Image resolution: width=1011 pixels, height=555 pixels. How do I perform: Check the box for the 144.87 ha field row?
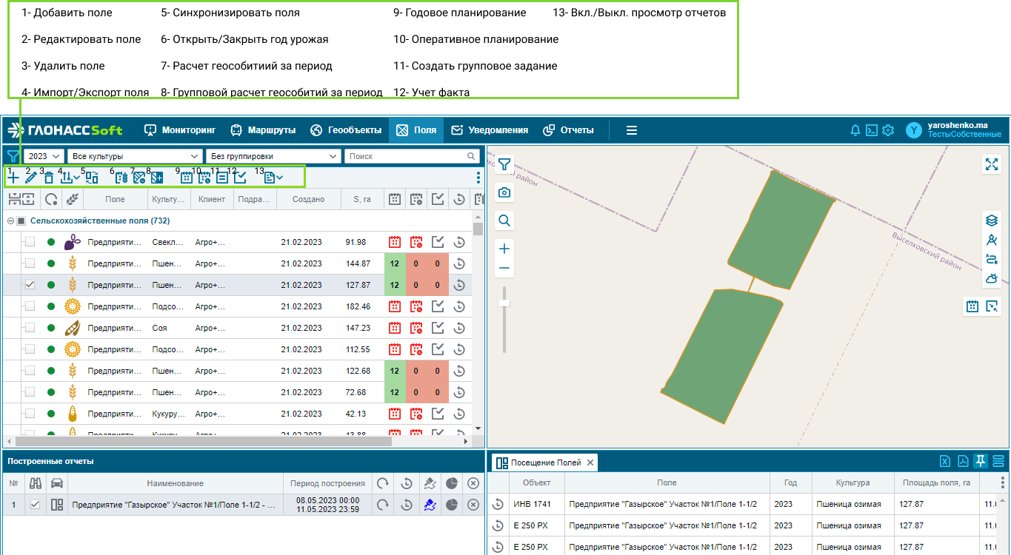30,263
